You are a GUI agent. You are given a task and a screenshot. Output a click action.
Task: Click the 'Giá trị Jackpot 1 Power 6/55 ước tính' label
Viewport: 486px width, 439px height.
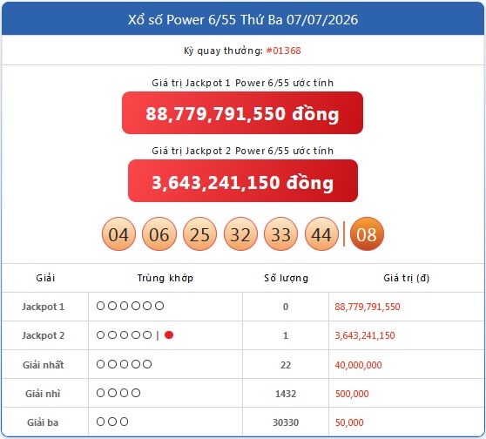[242, 83]
